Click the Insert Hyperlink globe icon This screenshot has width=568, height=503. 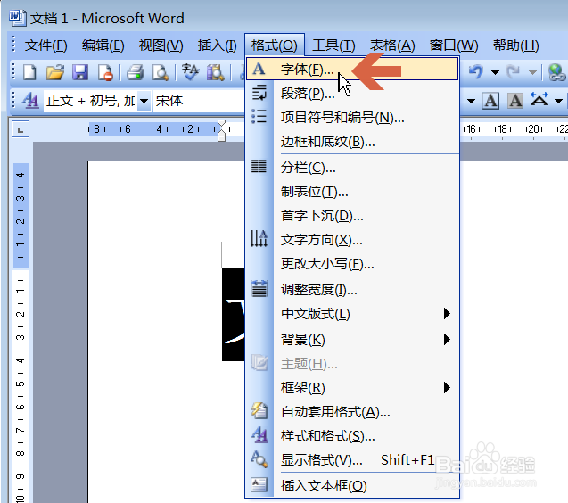point(556,71)
